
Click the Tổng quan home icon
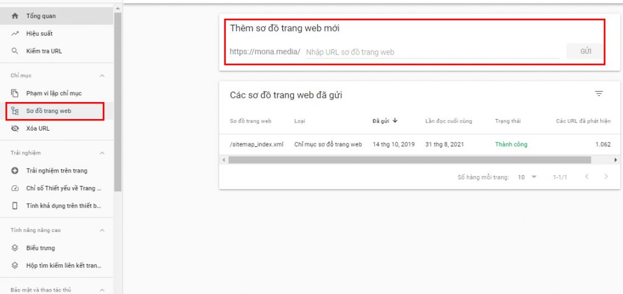click(x=15, y=16)
